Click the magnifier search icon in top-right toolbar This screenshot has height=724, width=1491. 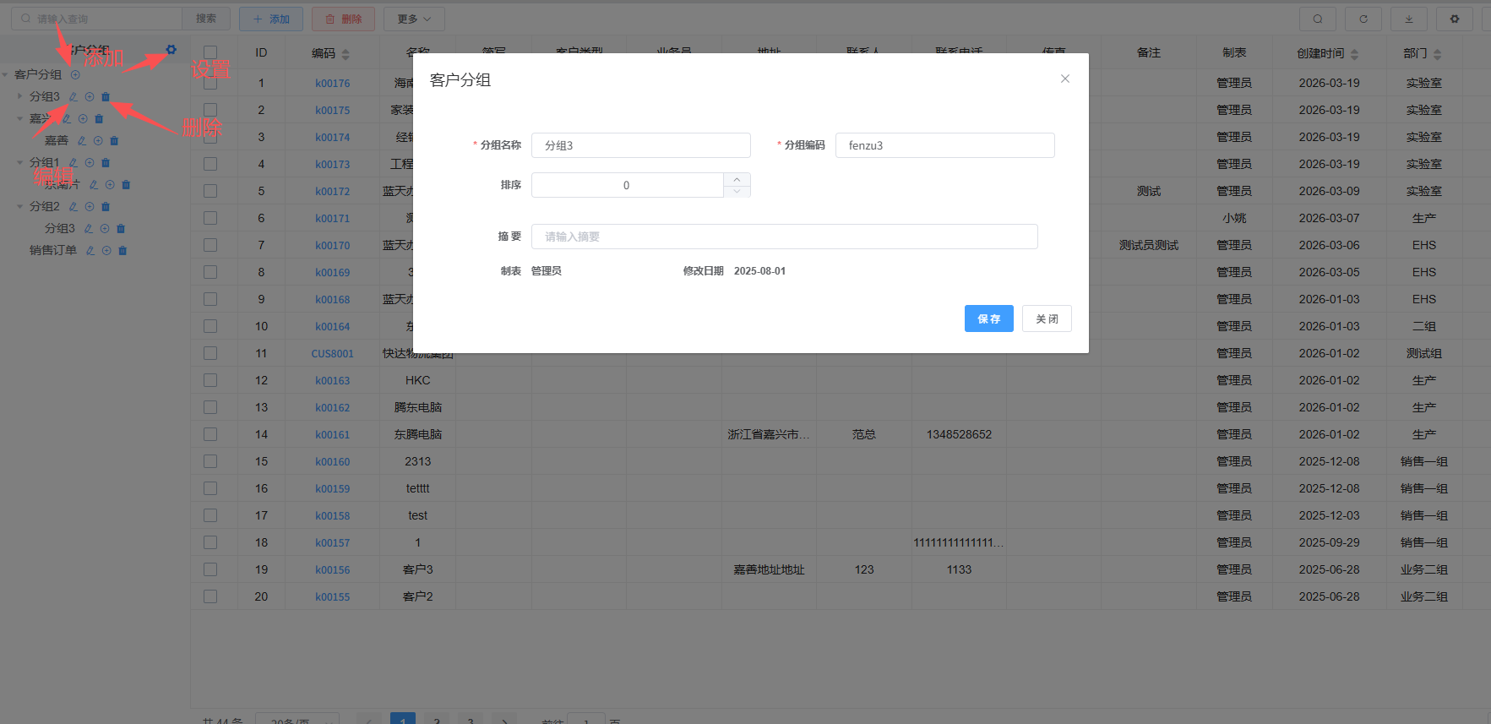tap(1317, 19)
